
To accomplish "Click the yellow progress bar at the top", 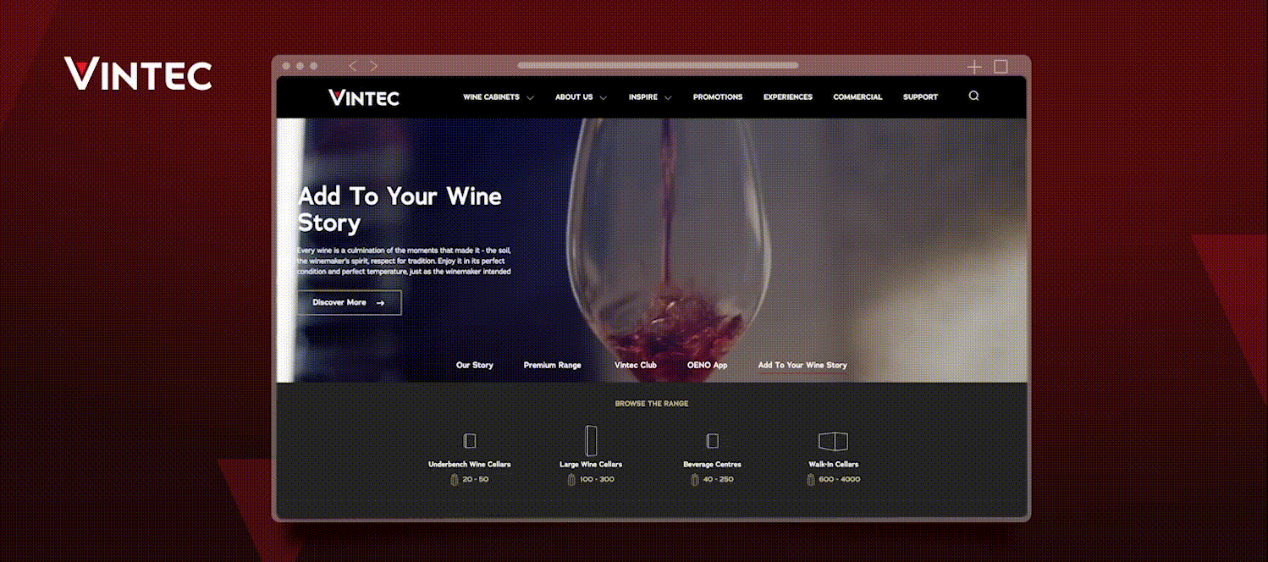I will coord(656,65).
